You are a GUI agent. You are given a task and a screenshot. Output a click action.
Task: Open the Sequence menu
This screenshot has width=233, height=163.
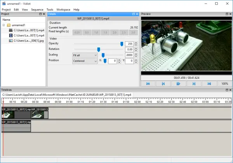point(37,9)
